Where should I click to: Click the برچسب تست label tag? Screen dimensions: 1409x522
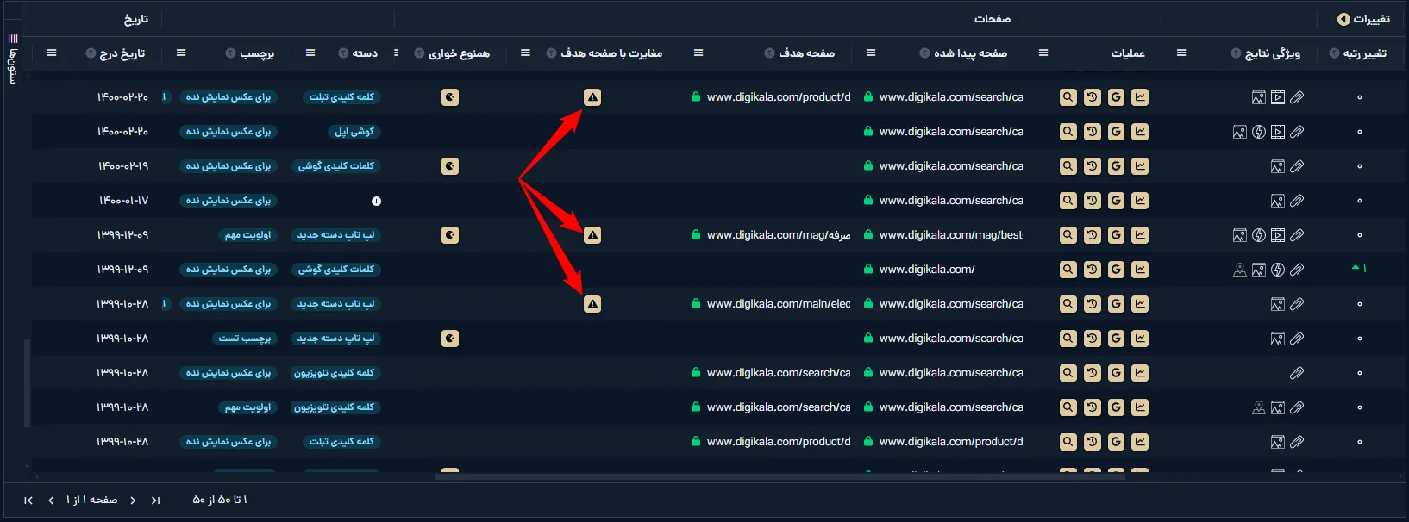[x=245, y=339]
